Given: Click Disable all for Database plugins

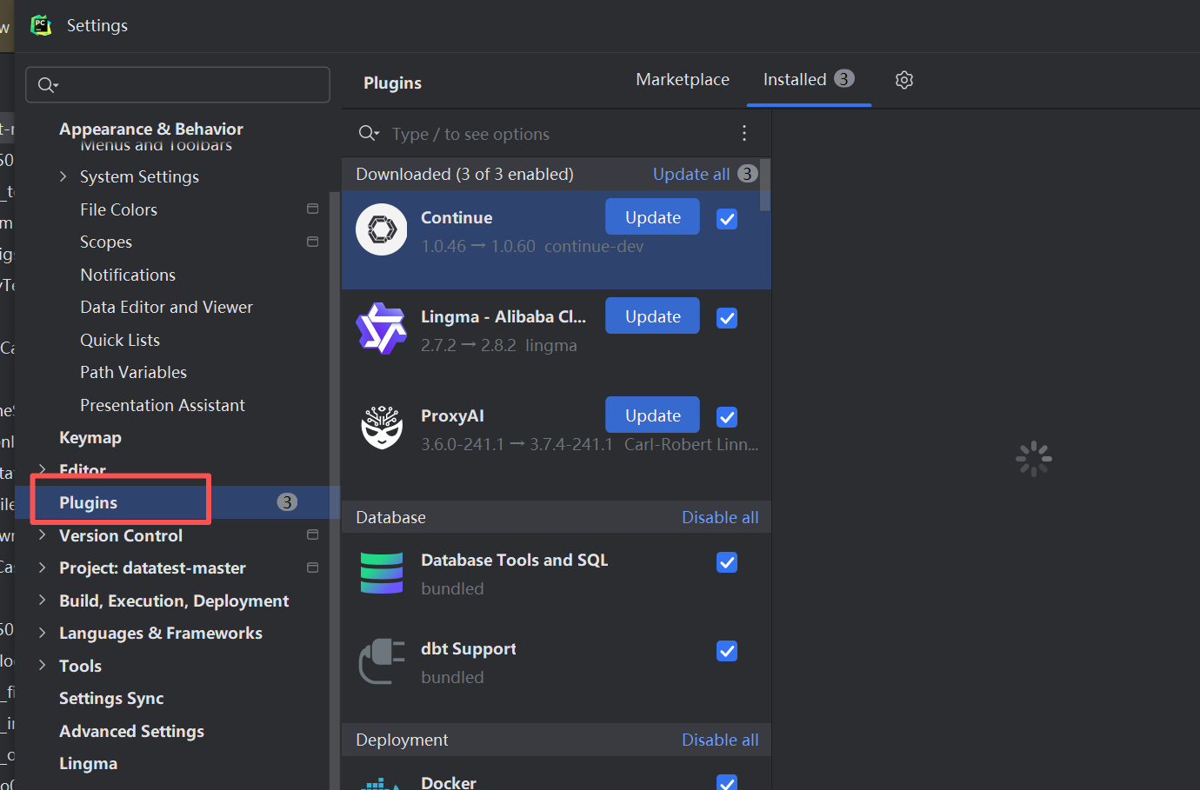Looking at the screenshot, I should pyautogui.click(x=720, y=517).
